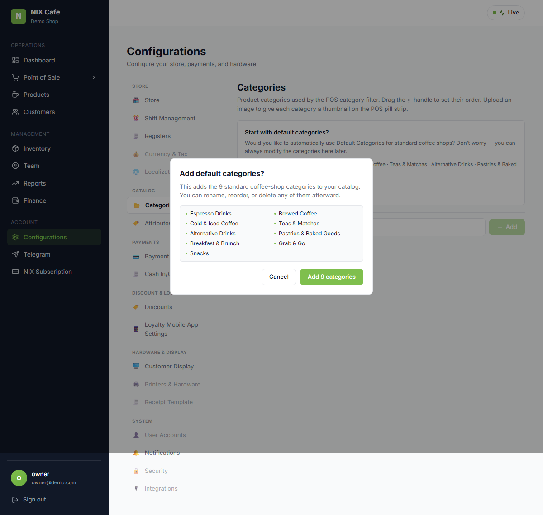Open the Inventory page

(54, 148)
